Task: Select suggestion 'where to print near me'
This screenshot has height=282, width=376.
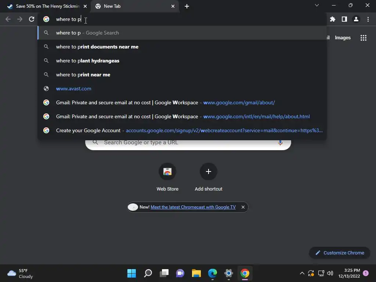Action: (182, 75)
